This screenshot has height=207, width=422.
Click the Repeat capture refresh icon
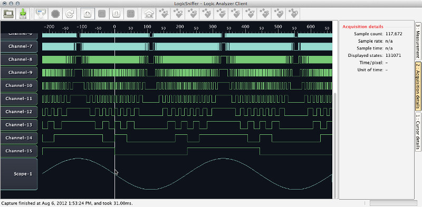(70, 14)
